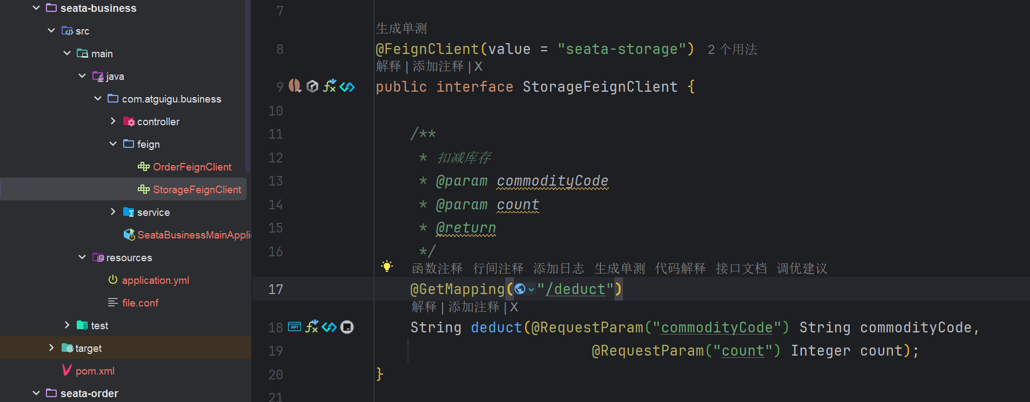Open OrderFeignClient in the project tree
Image resolution: width=1030 pixels, height=402 pixels.
(x=192, y=167)
